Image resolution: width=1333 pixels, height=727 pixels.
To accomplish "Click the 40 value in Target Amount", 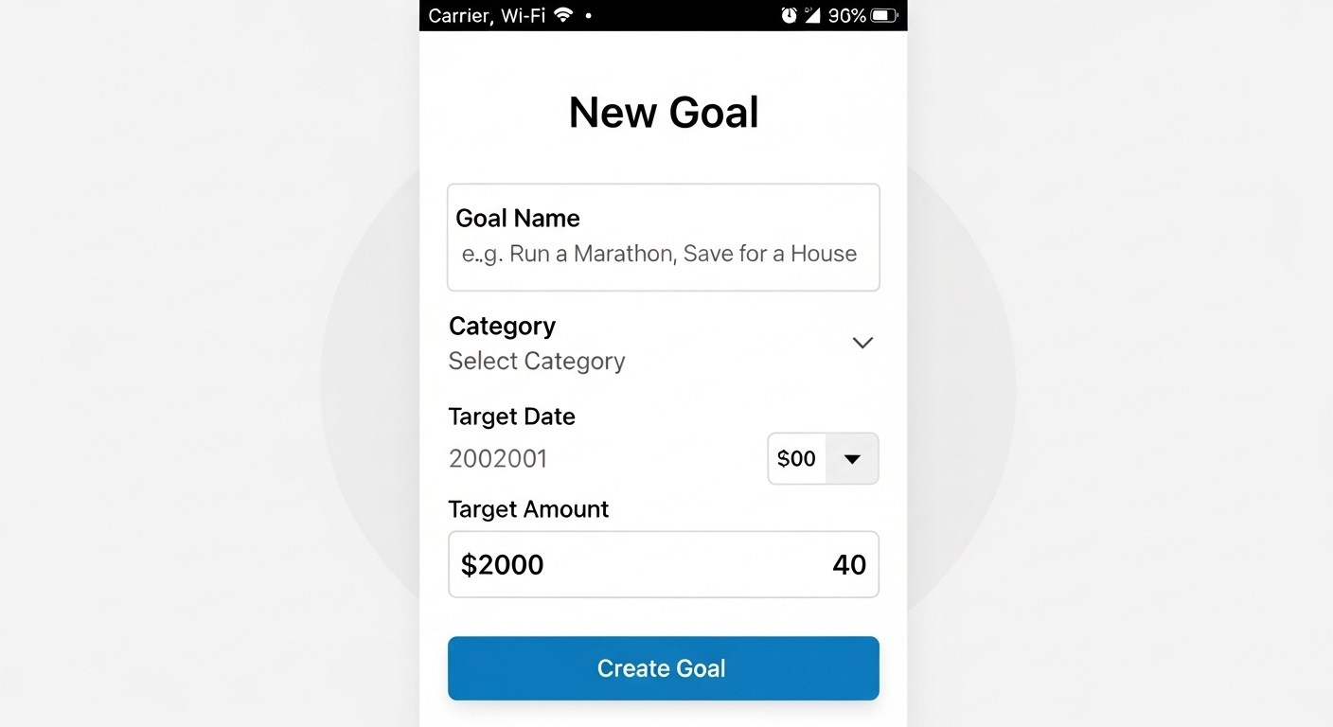I will [x=849, y=565].
